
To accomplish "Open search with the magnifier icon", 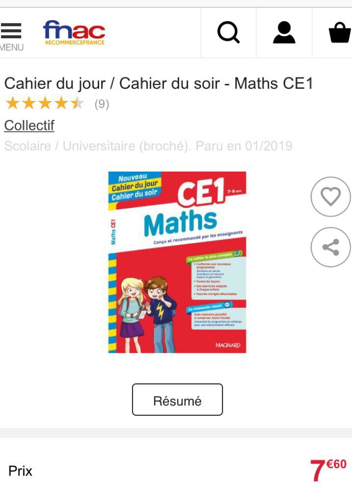I will pos(228,32).
